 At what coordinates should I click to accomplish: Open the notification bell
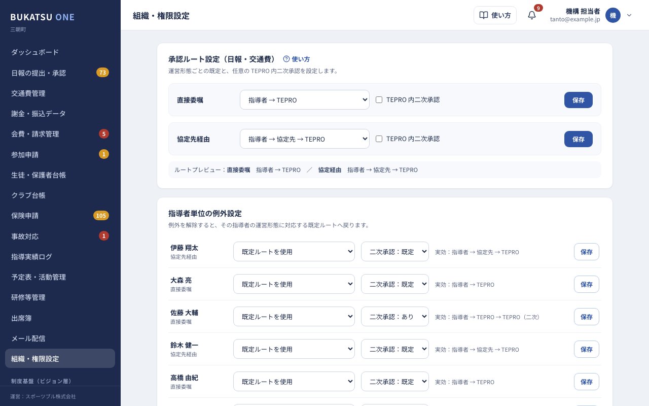coord(532,15)
